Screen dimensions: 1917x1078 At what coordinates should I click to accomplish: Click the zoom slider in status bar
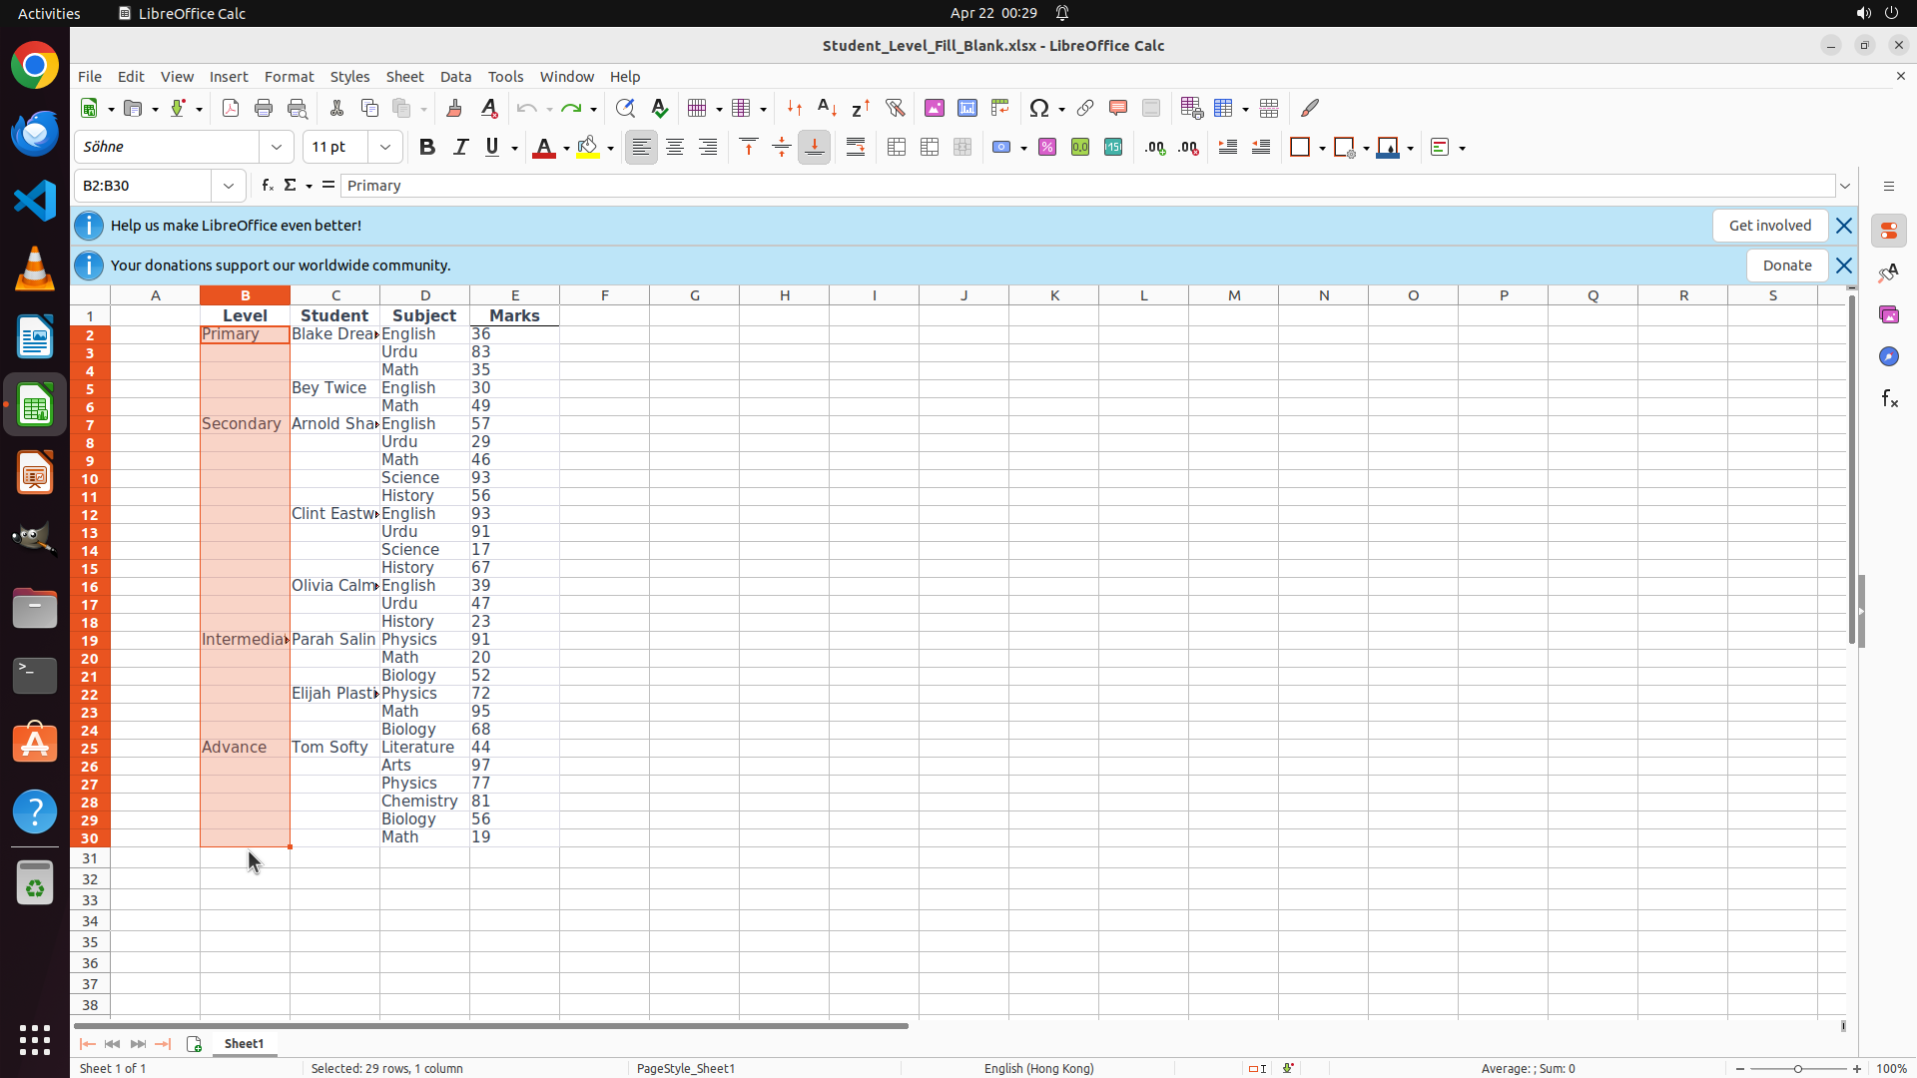click(1797, 1069)
